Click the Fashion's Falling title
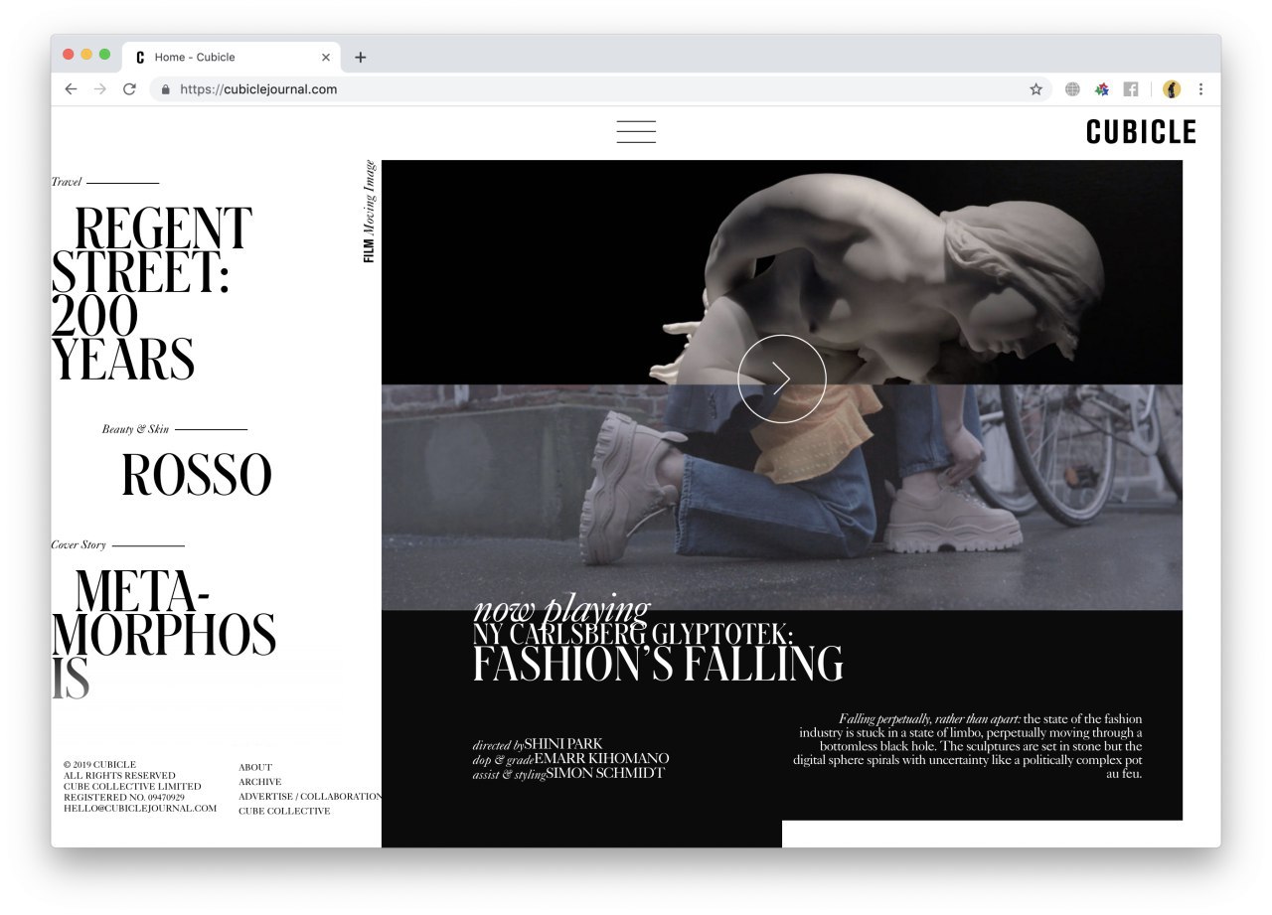The image size is (1272, 915). (658, 664)
